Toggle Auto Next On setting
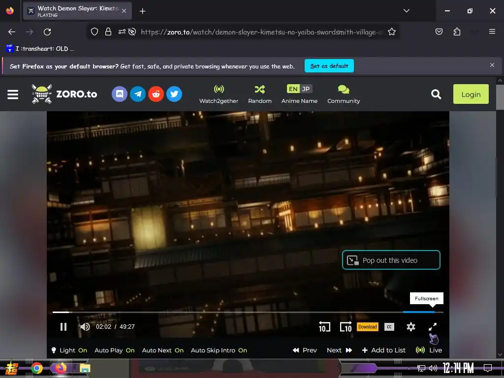Image resolution: width=504 pixels, height=378 pixels. coord(162,350)
